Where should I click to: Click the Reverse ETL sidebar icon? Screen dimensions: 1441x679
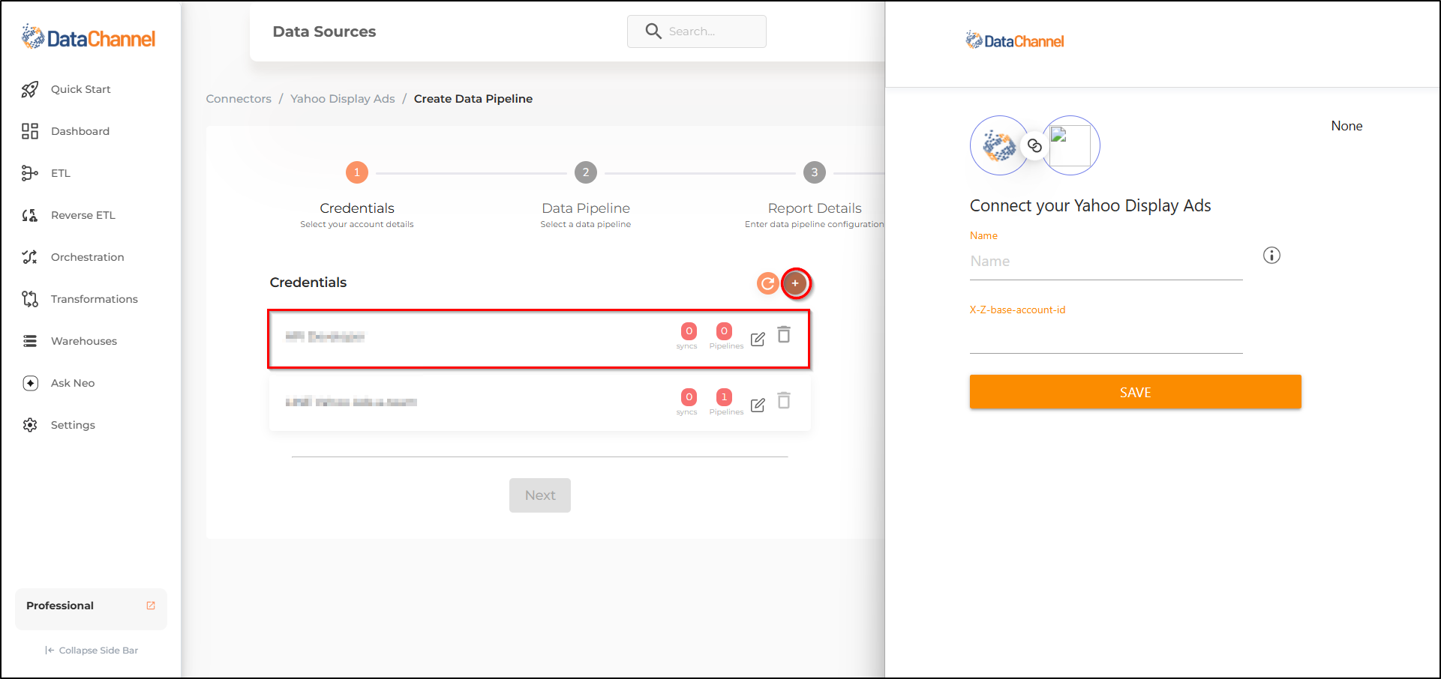pos(30,215)
